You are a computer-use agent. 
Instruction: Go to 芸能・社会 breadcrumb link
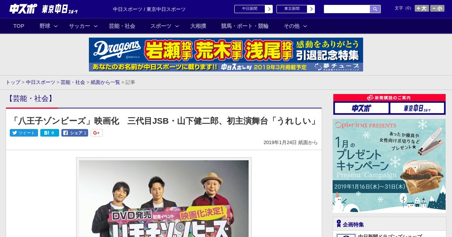coord(73,82)
